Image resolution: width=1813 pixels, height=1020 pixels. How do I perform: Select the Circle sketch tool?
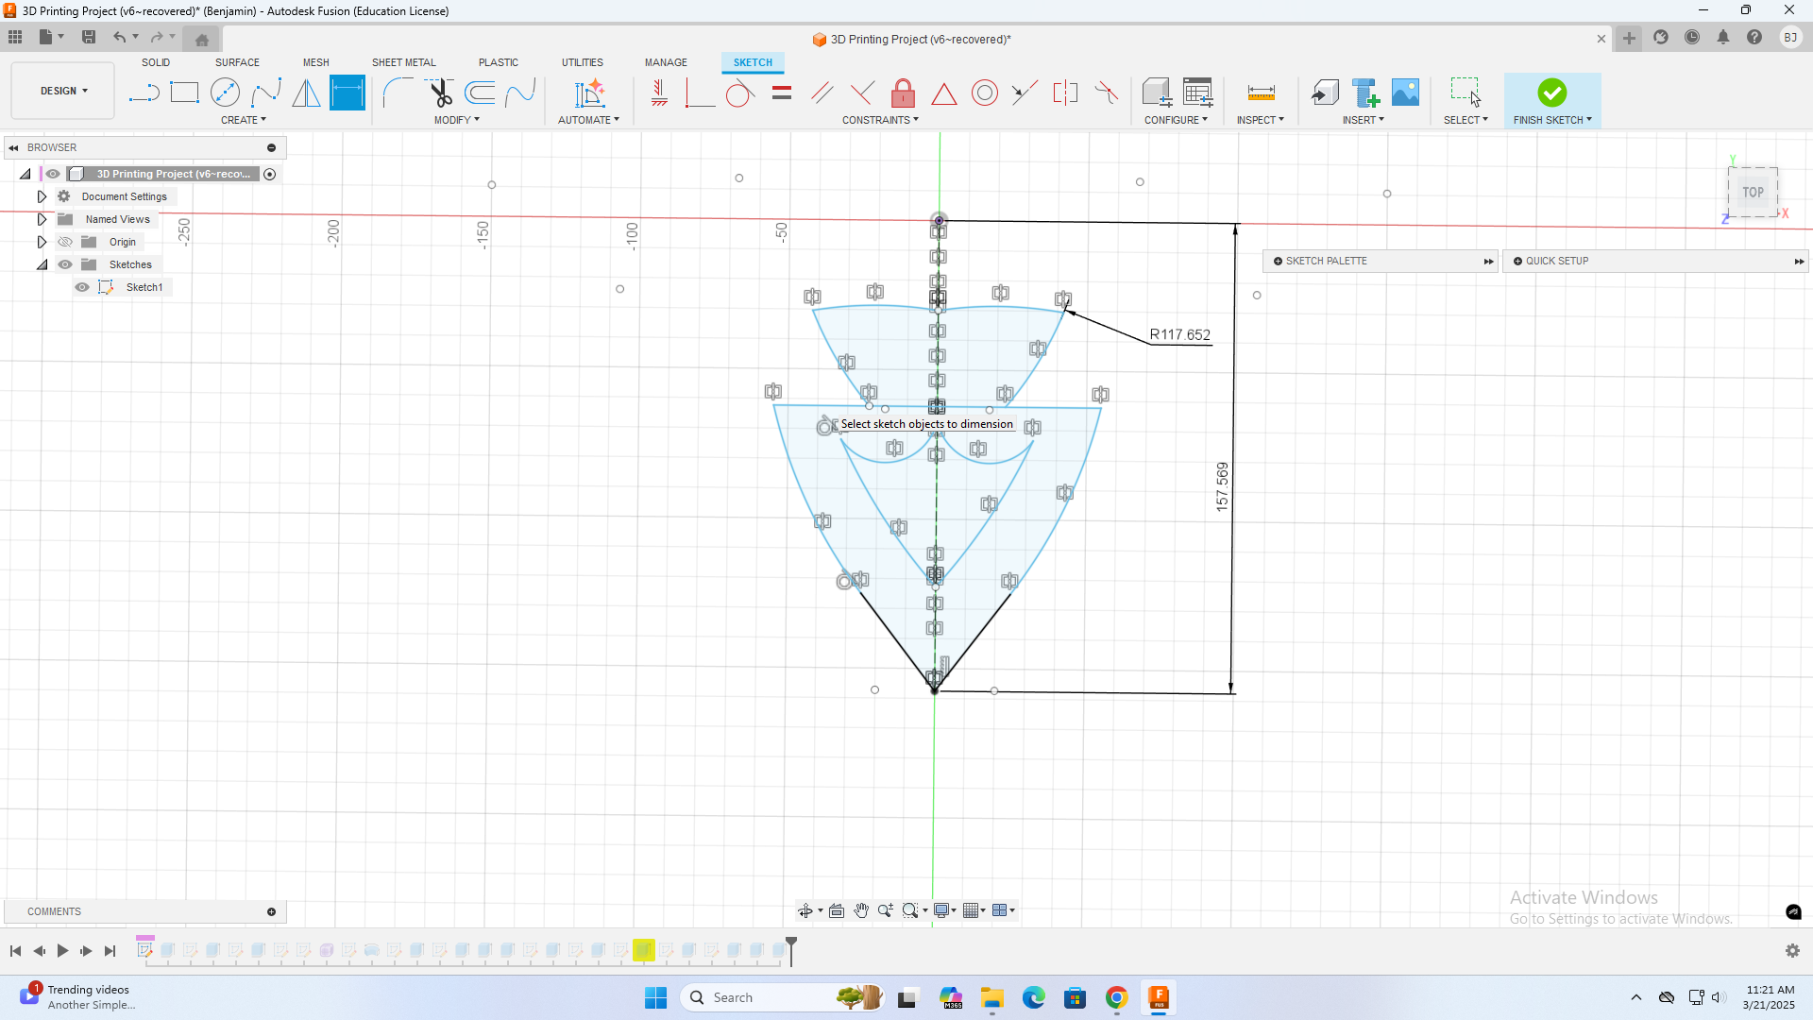(225, 93)
